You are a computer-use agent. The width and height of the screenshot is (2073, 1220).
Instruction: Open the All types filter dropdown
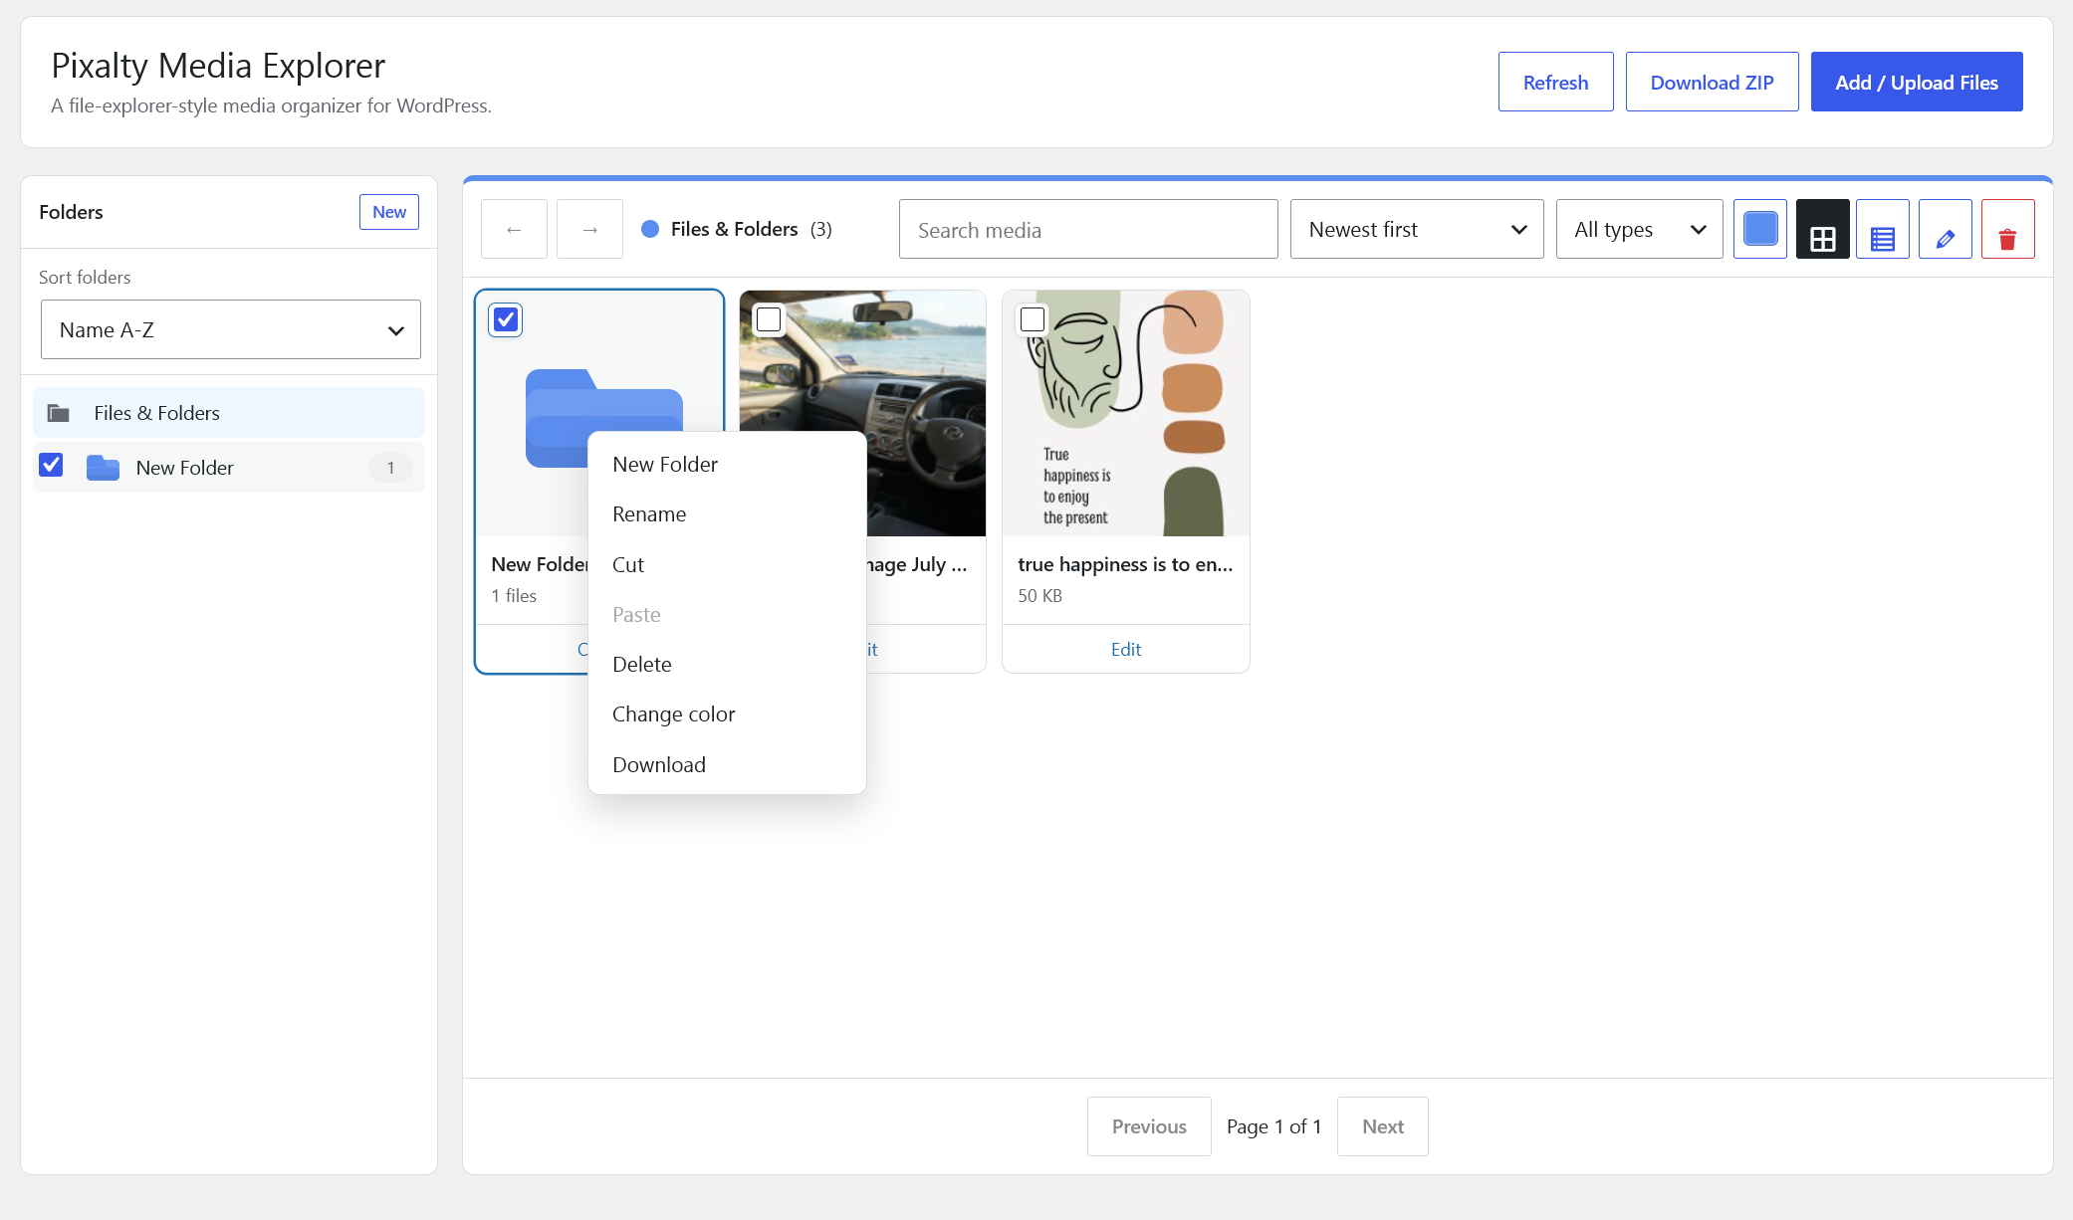tap(1639, 230)
